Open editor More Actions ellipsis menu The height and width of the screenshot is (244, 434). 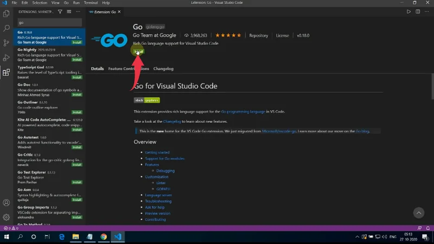(426, 11)
